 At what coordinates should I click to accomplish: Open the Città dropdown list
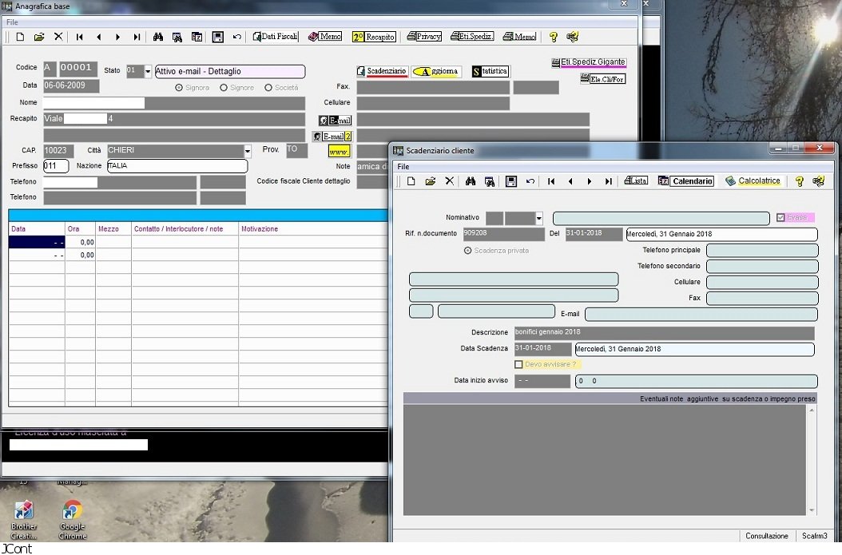click(x=248, y=151)
